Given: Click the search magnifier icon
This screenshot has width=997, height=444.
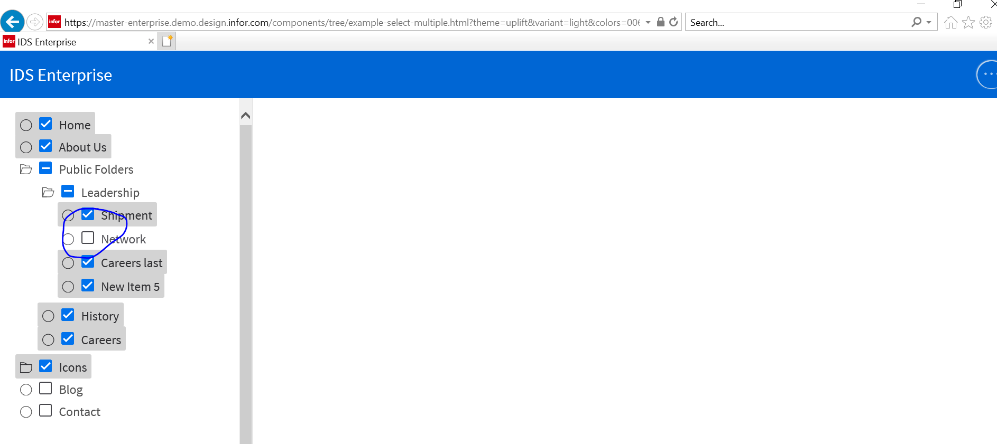Looking at the screenshot, I should [x=916, y=22].
